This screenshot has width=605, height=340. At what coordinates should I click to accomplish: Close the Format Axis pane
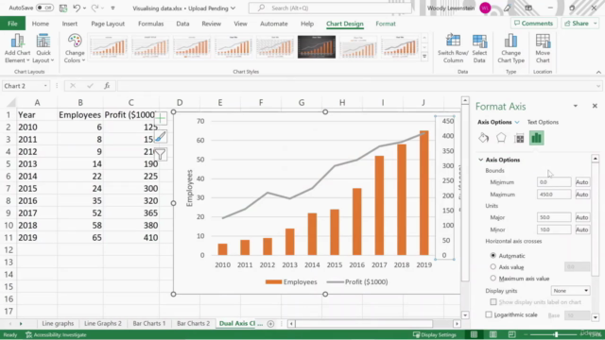595,106
